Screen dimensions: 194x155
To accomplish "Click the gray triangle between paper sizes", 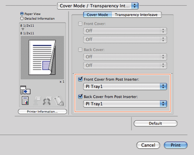I will tap(23, 29).
